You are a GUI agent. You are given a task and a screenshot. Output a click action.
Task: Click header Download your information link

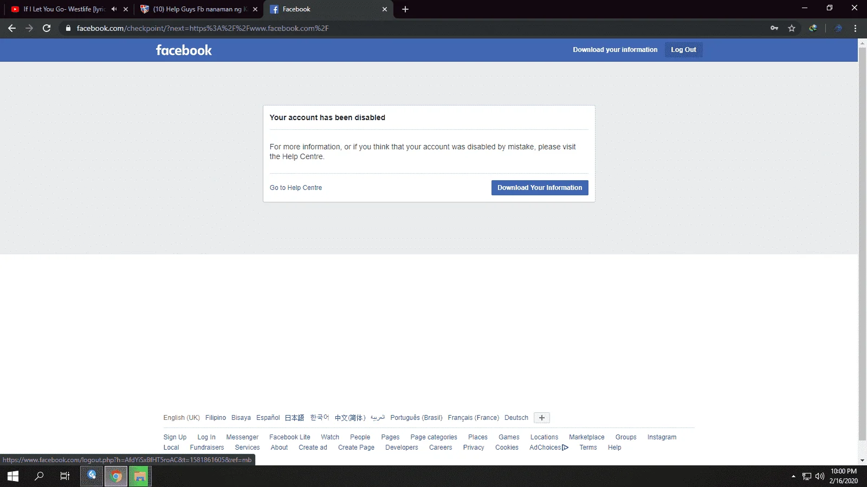pos(615,50)
